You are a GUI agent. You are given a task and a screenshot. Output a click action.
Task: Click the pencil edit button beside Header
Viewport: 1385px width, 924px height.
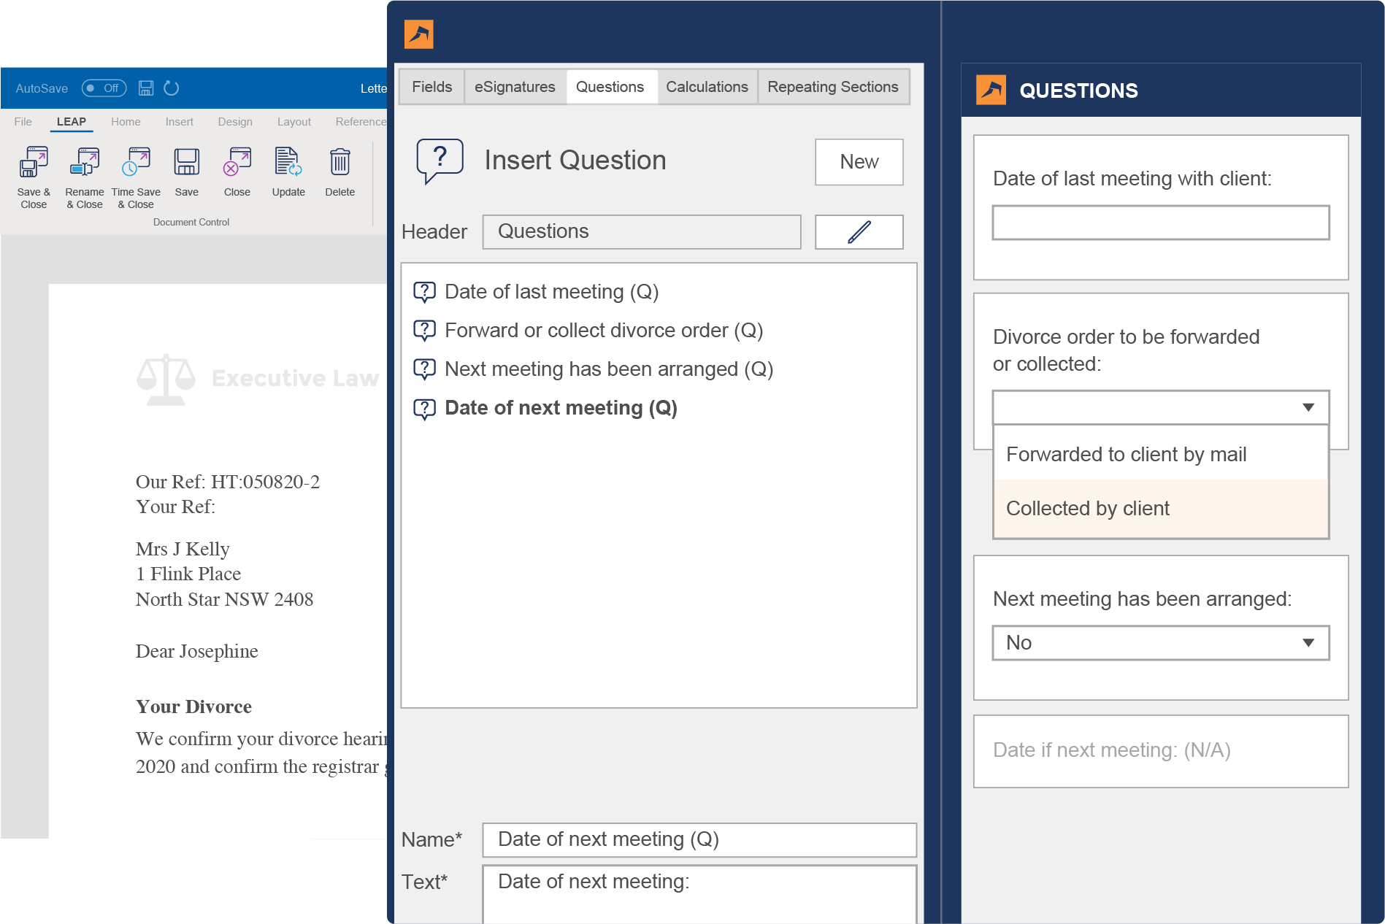click(x=859, y=231)
